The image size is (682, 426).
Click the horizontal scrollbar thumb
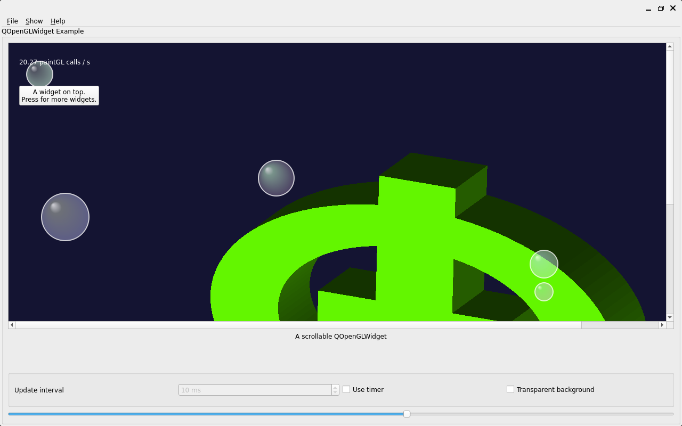click(x=298, y=325)
